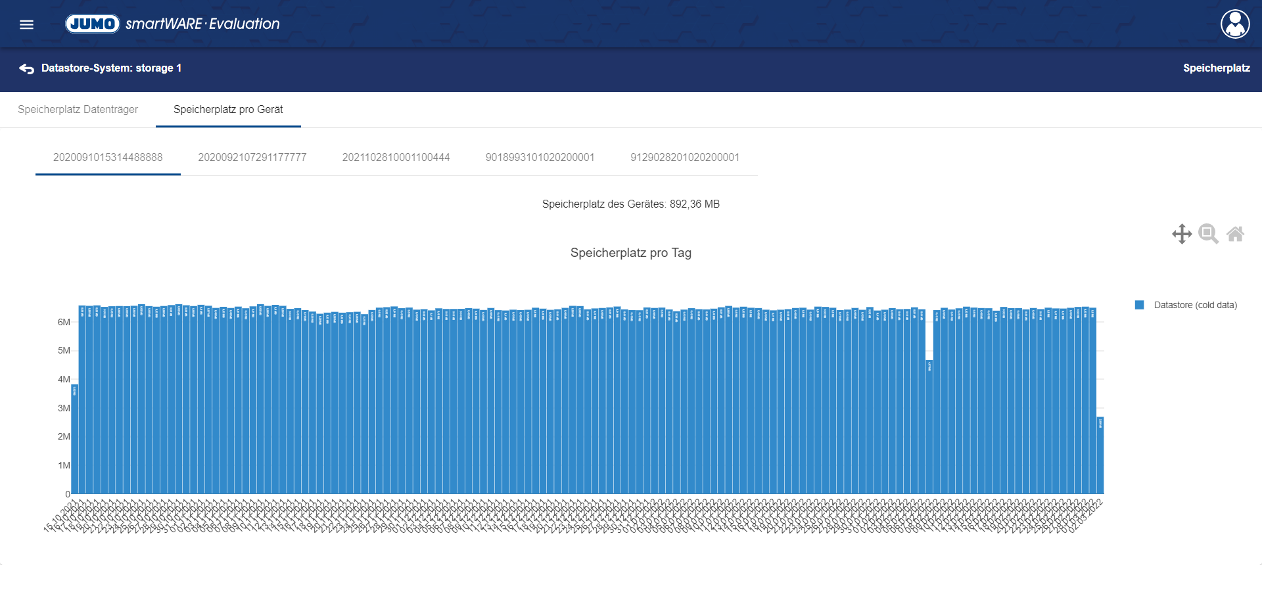The height and width of the screenshot is (592, 1262).
Task: View device 9129028201020200001 tab
Action: (x=684, y=158)
